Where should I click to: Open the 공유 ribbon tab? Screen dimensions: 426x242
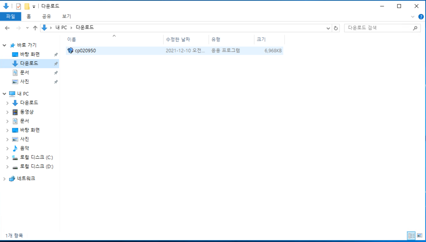pyautogui.click(x=46, y=16)
